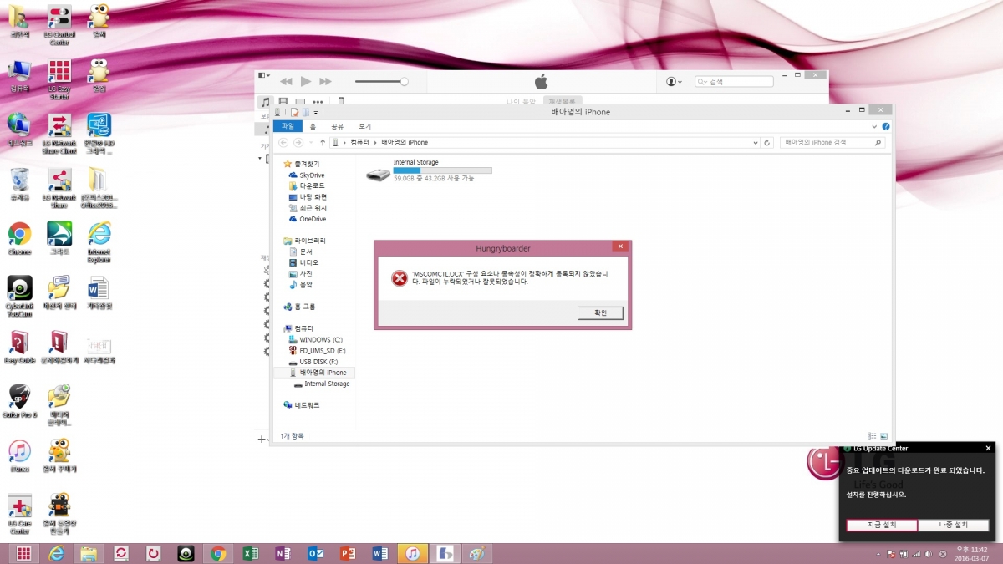Click the 확인 button in Hungryboarder dialog

[600, 312]
